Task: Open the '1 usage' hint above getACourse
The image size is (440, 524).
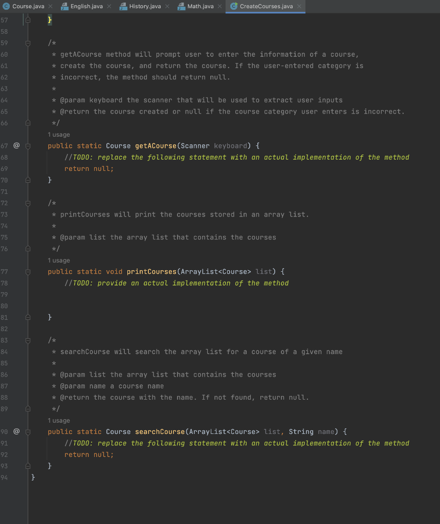Action: [x=59, y=135]
